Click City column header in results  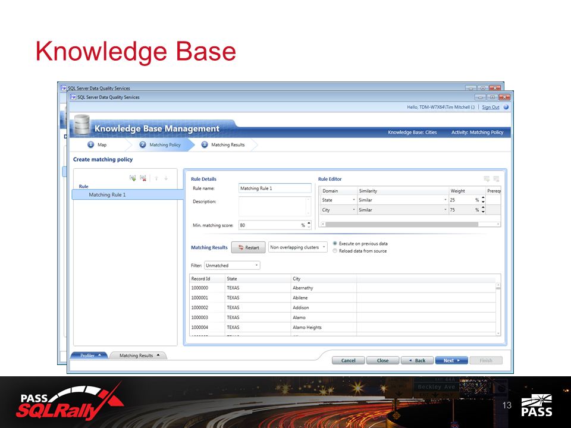point(324,278)
